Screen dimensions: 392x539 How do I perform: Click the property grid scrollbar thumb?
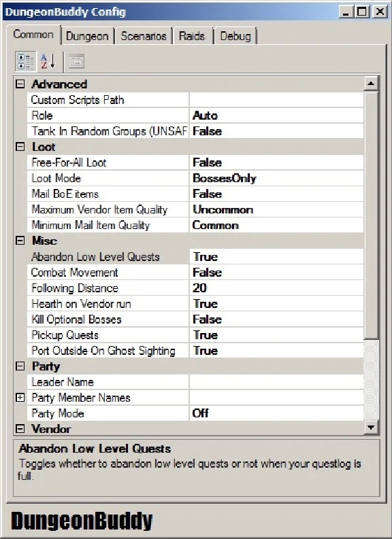click(x=371, y=215)
